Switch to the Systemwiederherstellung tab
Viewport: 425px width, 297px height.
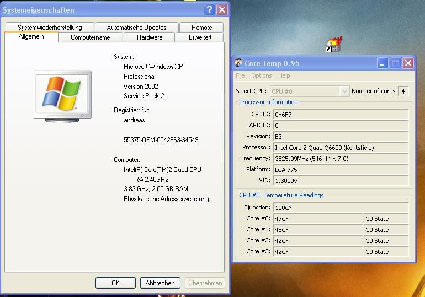[x=50, y=28]
